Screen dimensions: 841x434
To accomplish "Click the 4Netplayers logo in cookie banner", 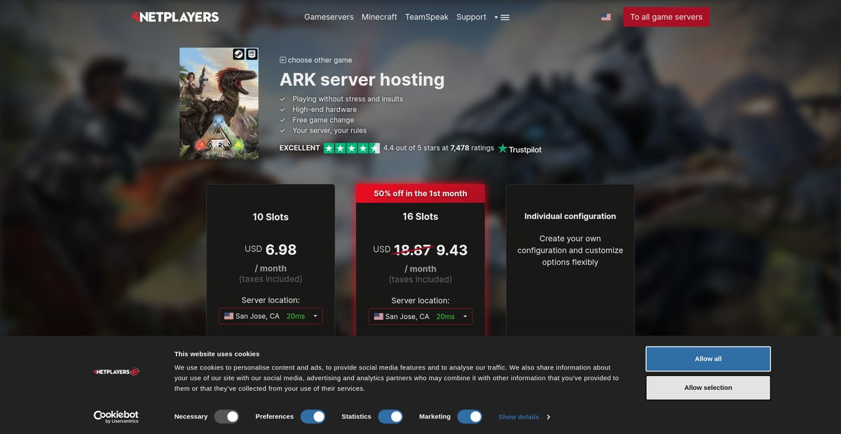I will [116, 372].
